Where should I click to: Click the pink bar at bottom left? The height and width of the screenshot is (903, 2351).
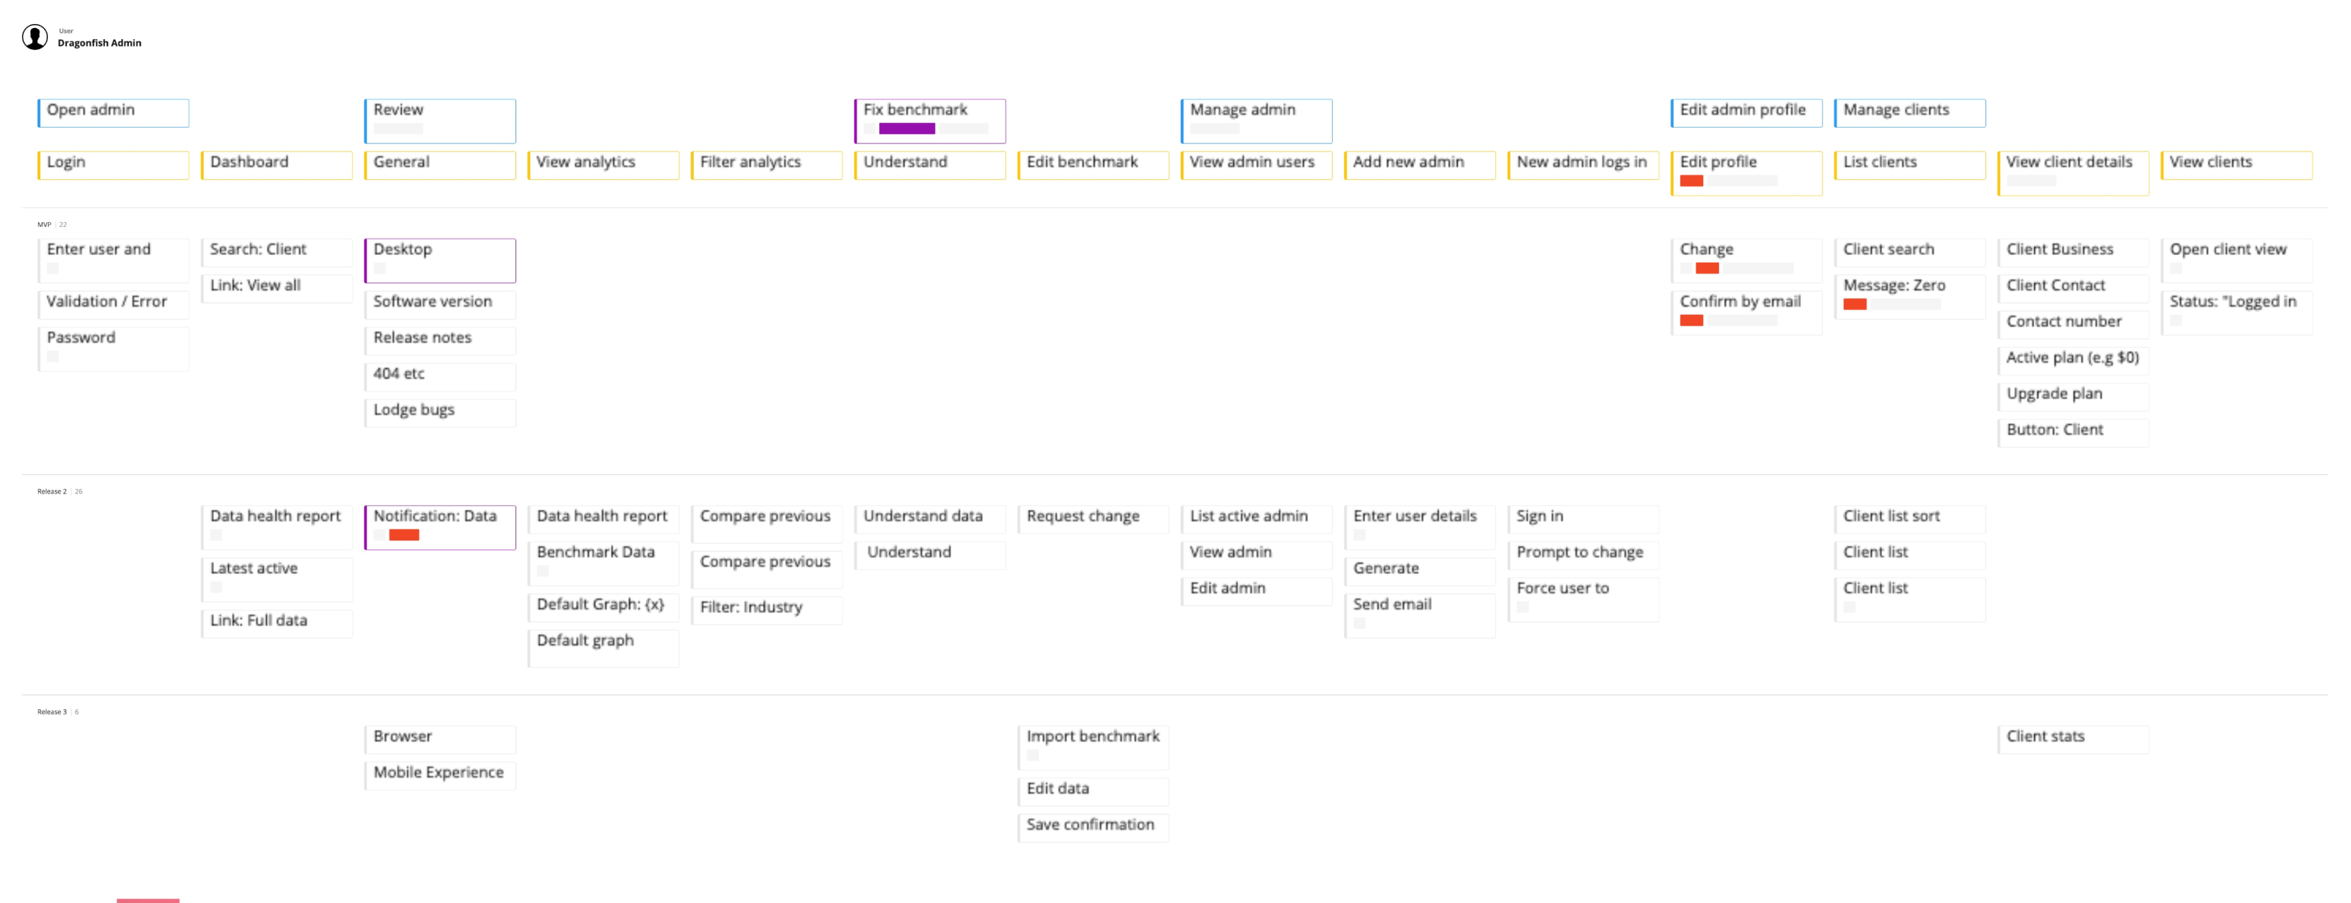coord(148,900)
